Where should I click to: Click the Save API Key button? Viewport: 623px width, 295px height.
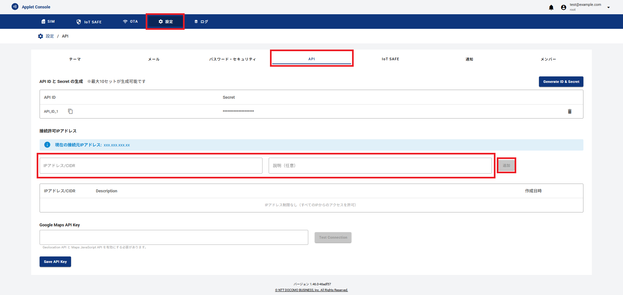coord(55,262)
